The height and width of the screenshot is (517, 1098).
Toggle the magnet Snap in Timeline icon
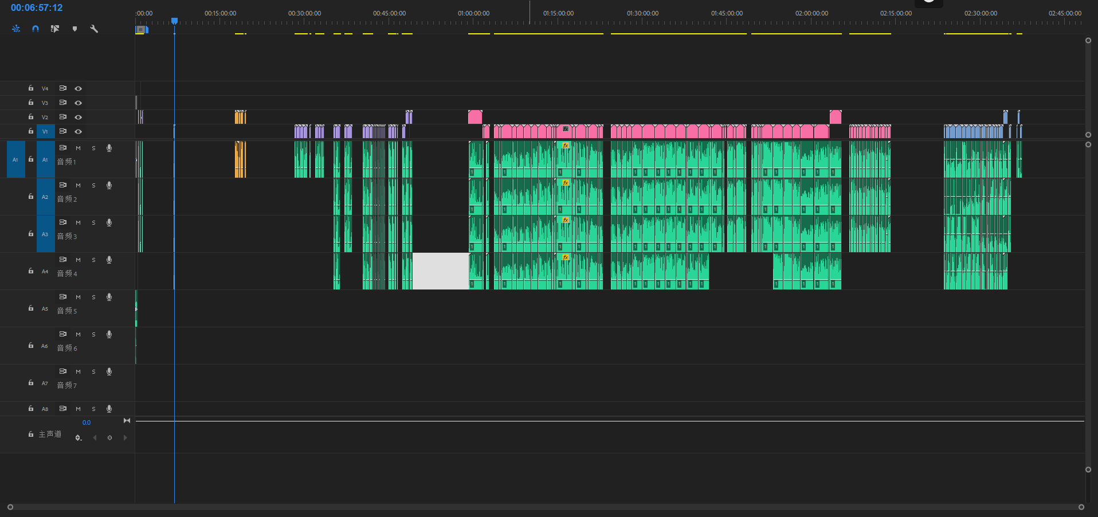click(36, 29)
